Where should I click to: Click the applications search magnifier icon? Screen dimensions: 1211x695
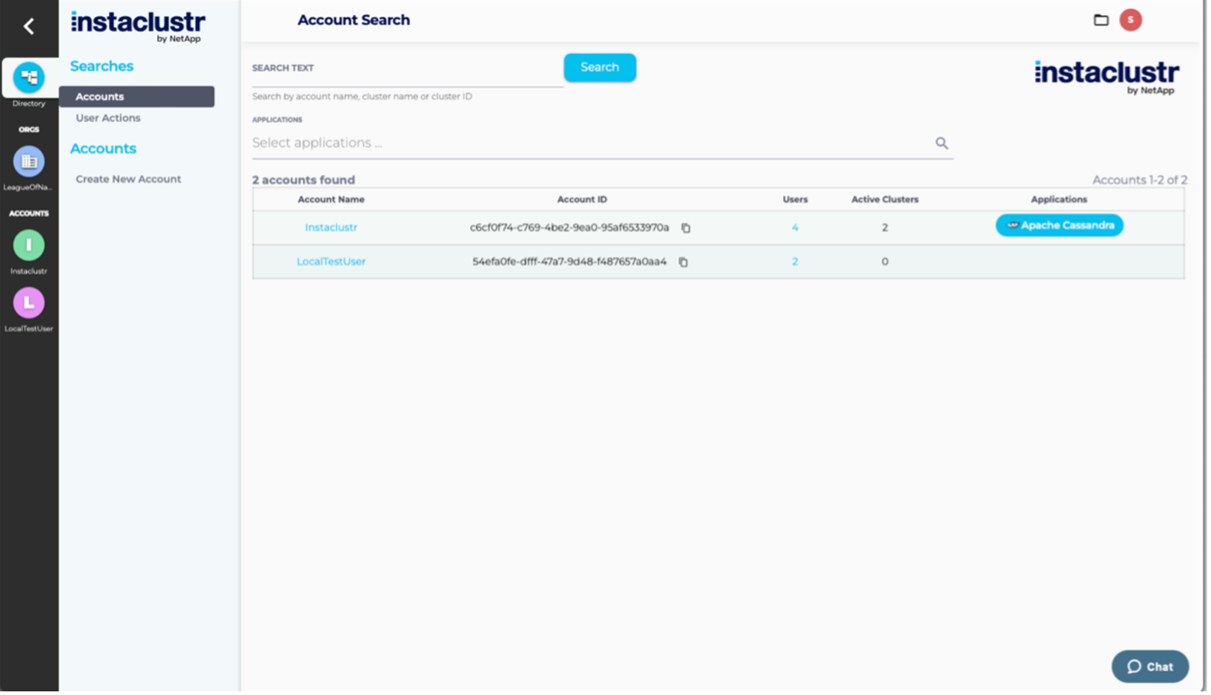pyautogui.click(x=942, y=144)
